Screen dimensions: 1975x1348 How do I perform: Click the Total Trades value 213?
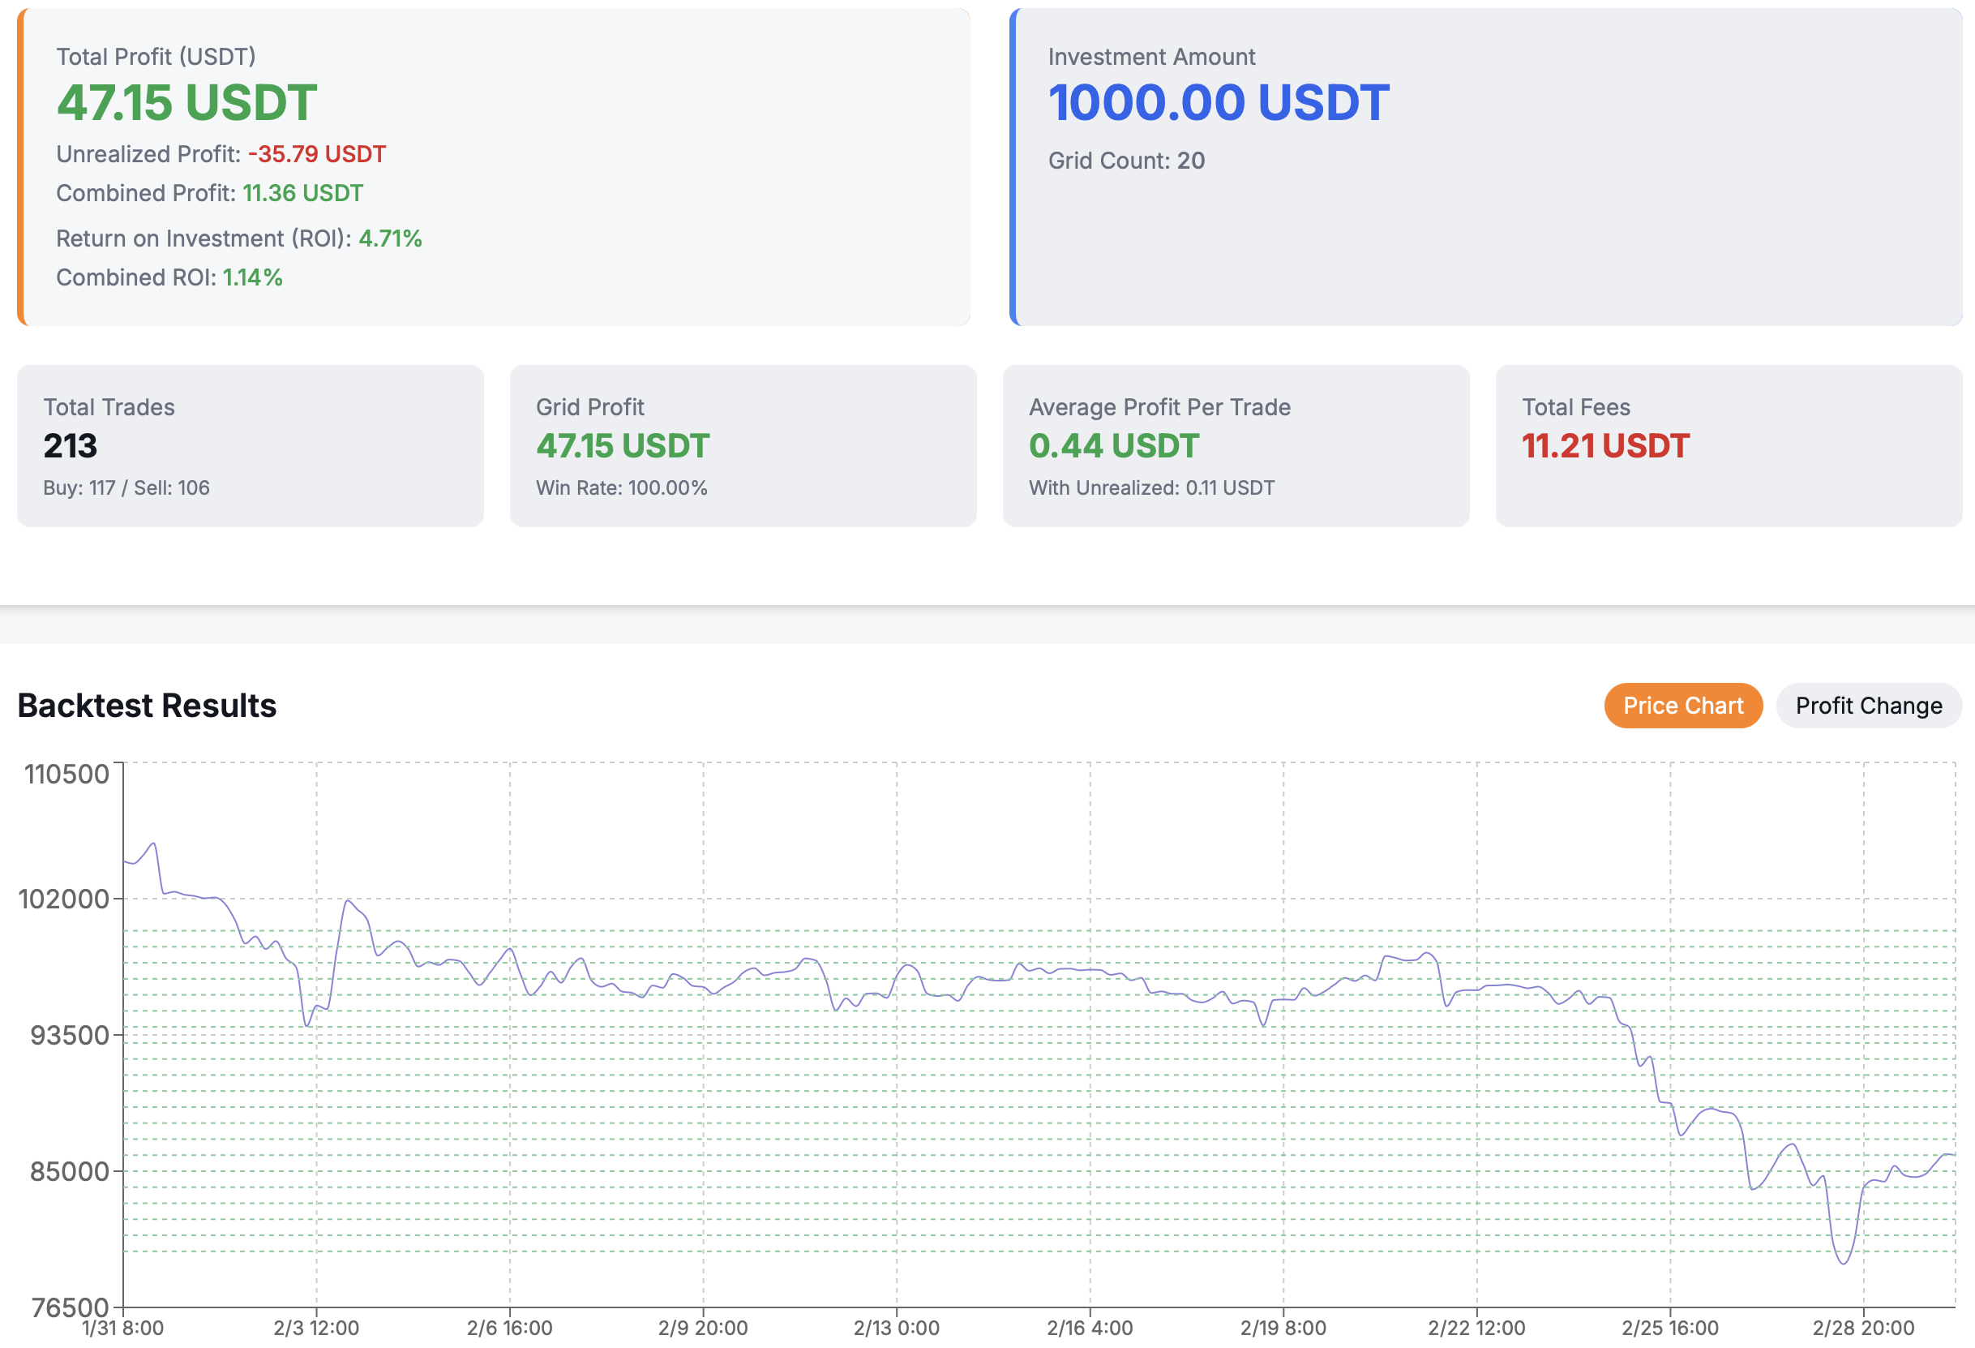click(71, 446)
